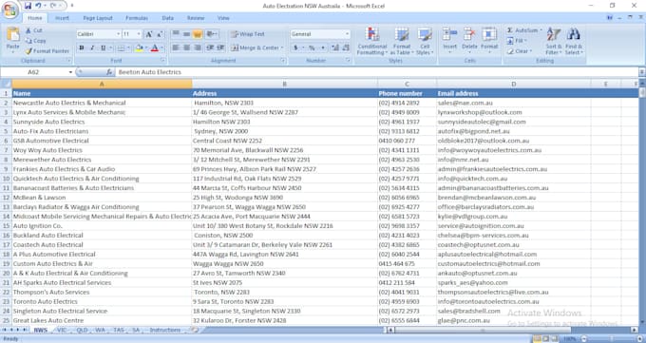Apply Accounting Number Format dollar sign
The image size is (646, 343).
coord(295,48)
